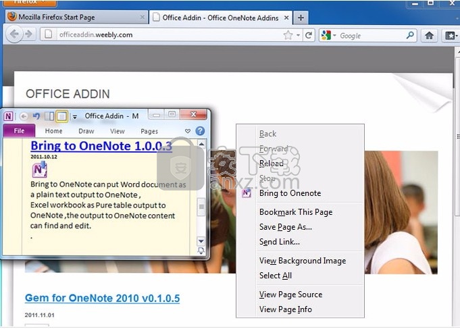Choose Save Page As... in context menu
This screenshot has width=460, height=329.
pyautogui.click(x=300, y=227)
